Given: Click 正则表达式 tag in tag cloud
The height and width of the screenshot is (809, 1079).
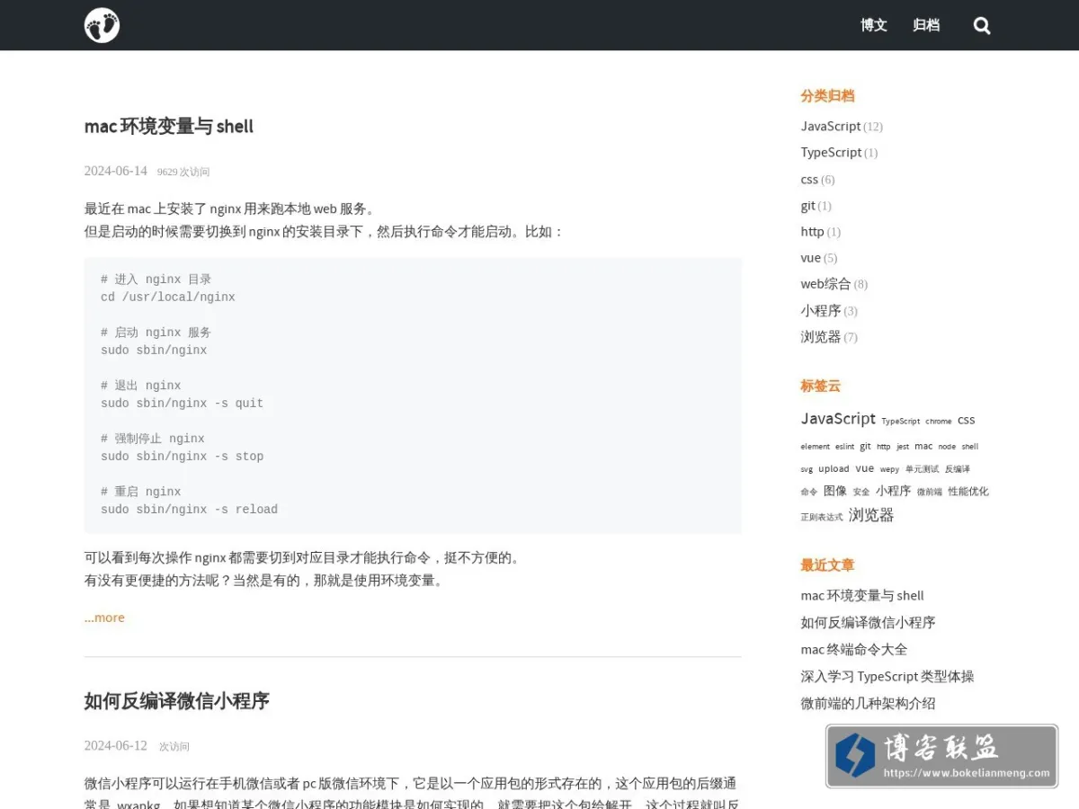Looking at the screenshot, I should 822,517.
